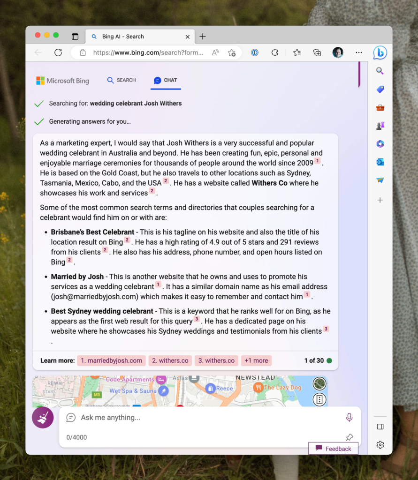Open the browser Settings and more menu

(x=358, y=52)
